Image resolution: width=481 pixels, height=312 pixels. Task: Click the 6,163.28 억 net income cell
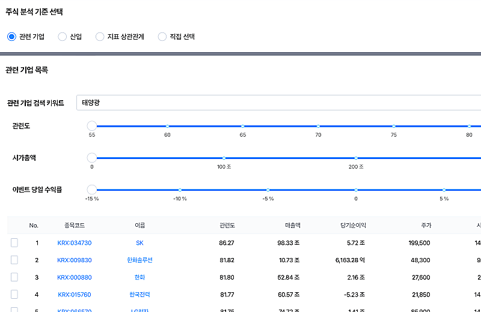point(350,260)
